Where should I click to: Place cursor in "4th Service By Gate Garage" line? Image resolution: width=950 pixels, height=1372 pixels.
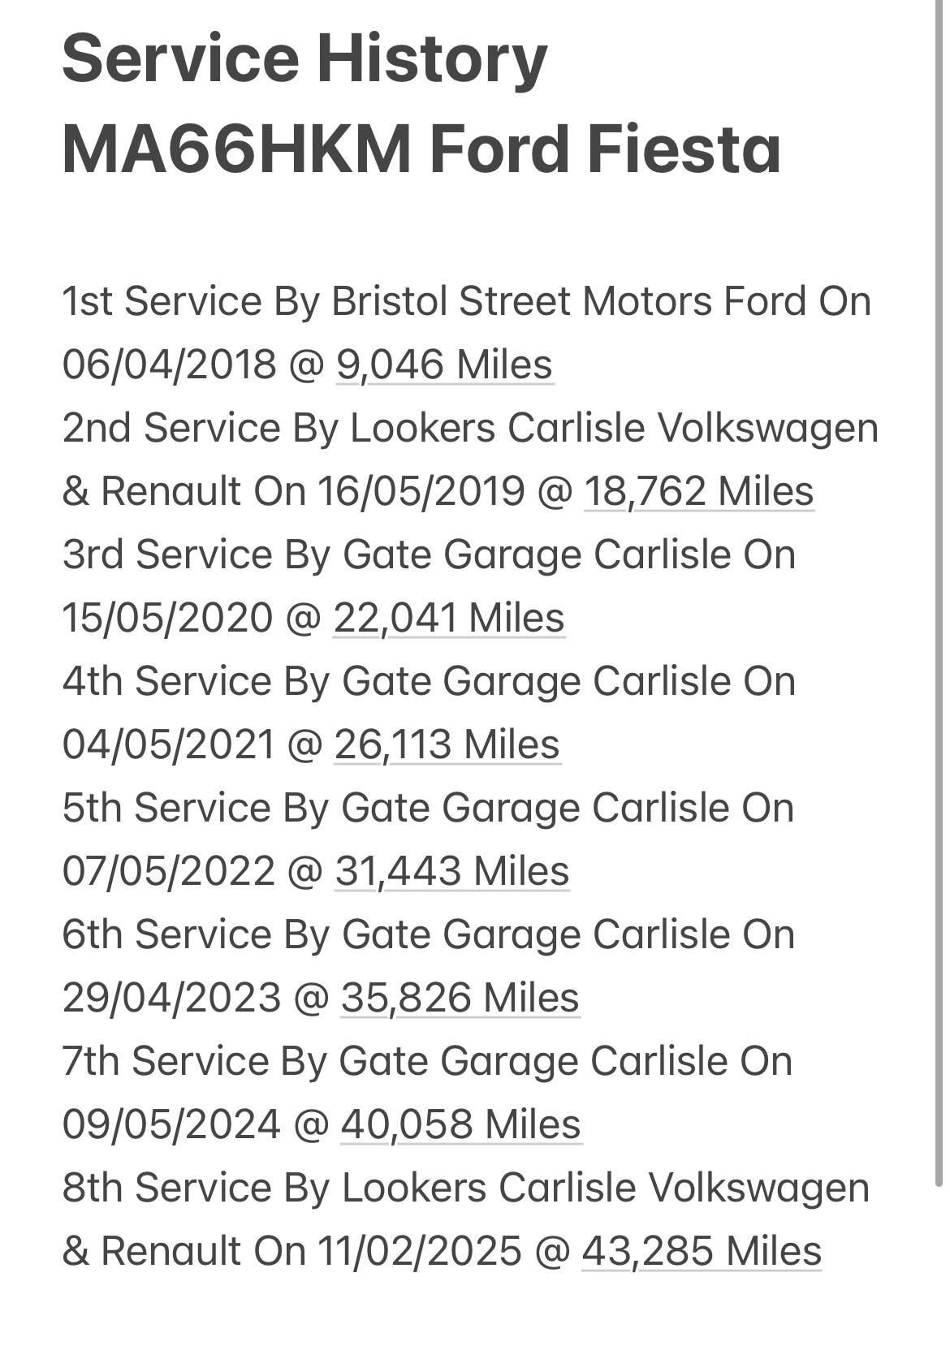(428, 681)
